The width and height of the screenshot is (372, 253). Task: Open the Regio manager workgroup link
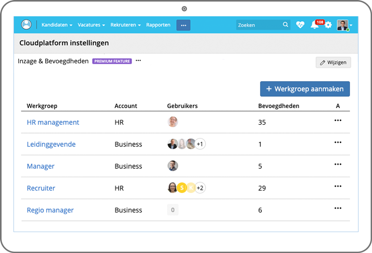(x=50, y=210)
